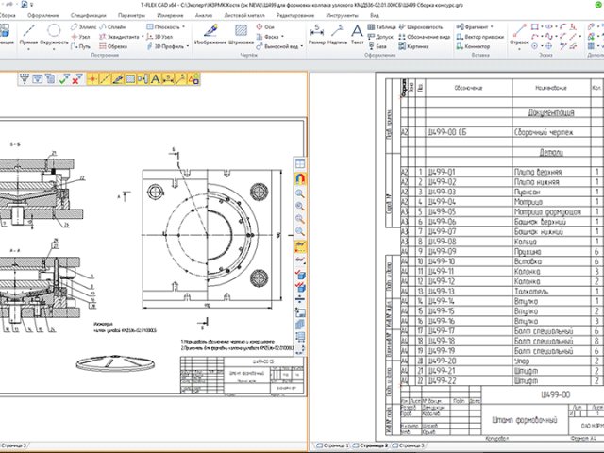Toggle the hatch selection filter
The width and height of the screenshot is (604, 453).
130,79
